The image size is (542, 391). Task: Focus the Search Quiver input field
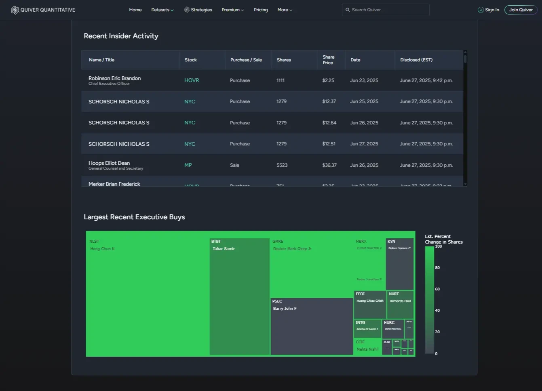point(386,10)
